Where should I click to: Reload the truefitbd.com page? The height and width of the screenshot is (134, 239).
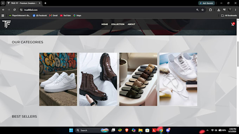click(x=14, y=10)
